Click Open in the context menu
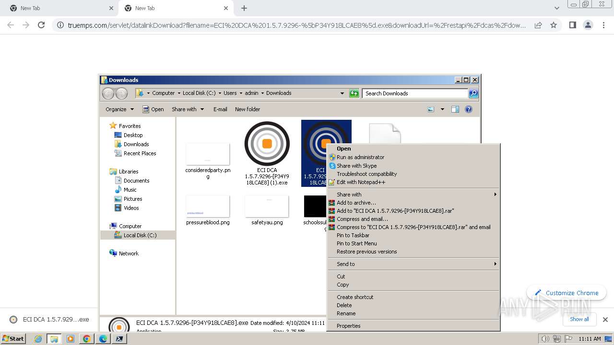The height and width of the screenshot is (345, 614). click(343, 149)
